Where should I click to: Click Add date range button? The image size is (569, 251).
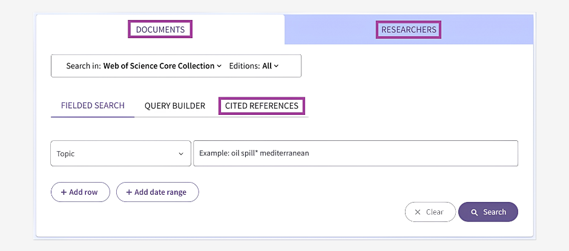tap(157, 192)
